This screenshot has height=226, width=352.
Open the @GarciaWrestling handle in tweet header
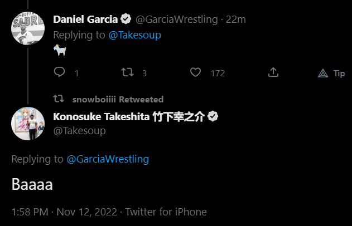(176, 19)
